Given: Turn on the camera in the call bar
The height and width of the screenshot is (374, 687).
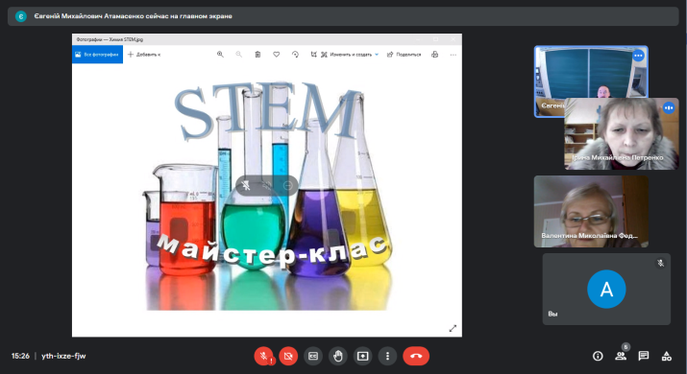Looking at the screenshot, I should (x=288, y=356).
